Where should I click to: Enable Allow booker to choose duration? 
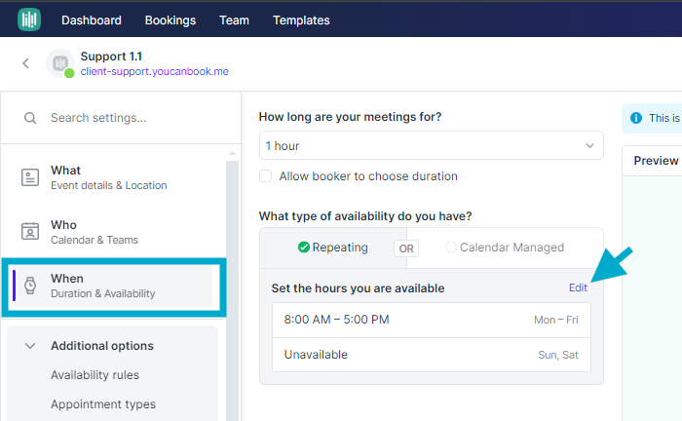[x=265, y=176]
